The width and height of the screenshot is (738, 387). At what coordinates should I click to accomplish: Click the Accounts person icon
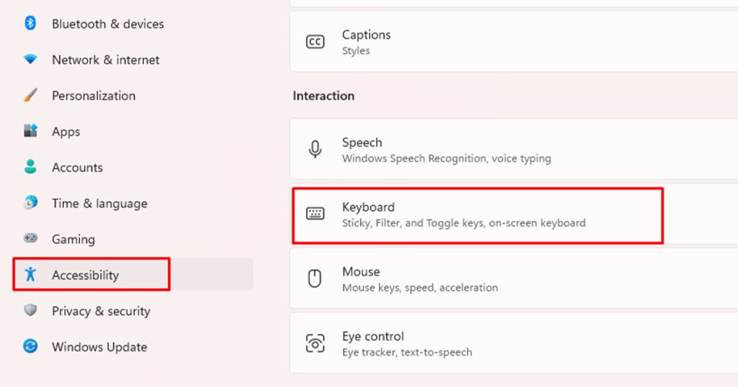pyautogui.click(x=30, y=167)
